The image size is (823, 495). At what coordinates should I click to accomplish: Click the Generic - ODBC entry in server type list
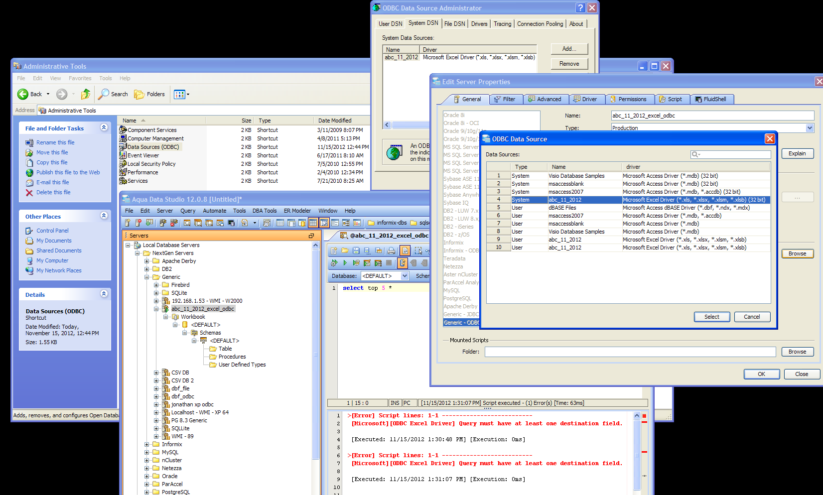point(461,323)
